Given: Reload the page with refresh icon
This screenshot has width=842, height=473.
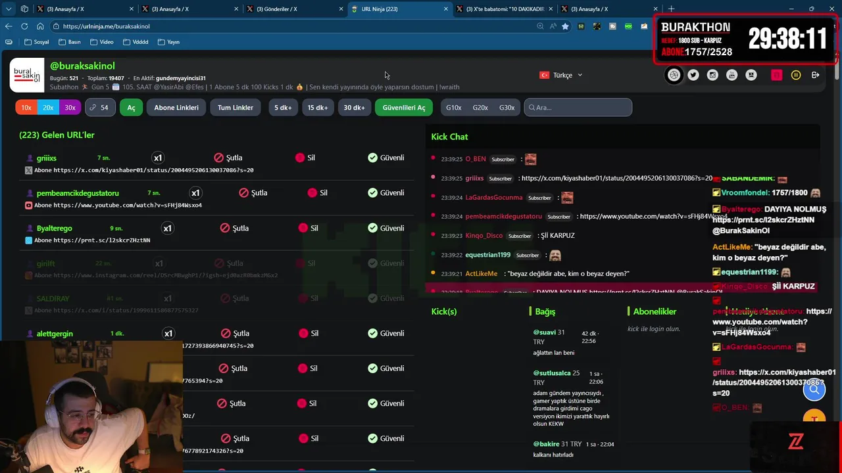Looking at the screenshot, I should (24, 26).
